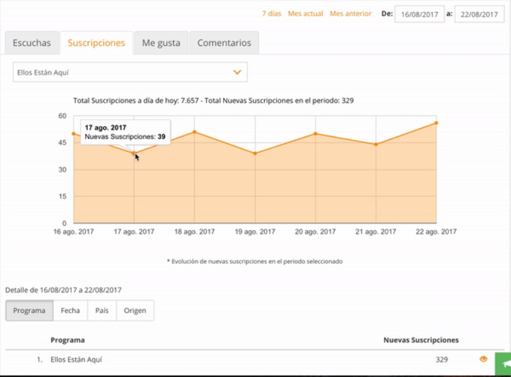Screen dimensions: 511x377
Task: Click the Detalle de 16/08/2017 a 22/08/2017 text
Action: [63, 290]
